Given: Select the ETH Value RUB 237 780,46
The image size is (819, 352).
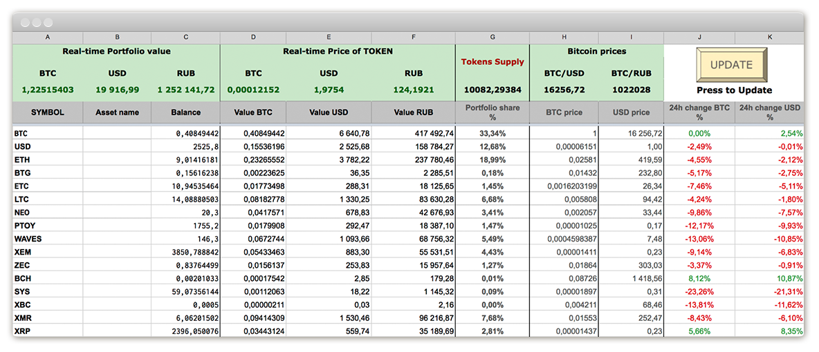Looking at the screenshot, I should pyautogui.click(x=413, y=159).
